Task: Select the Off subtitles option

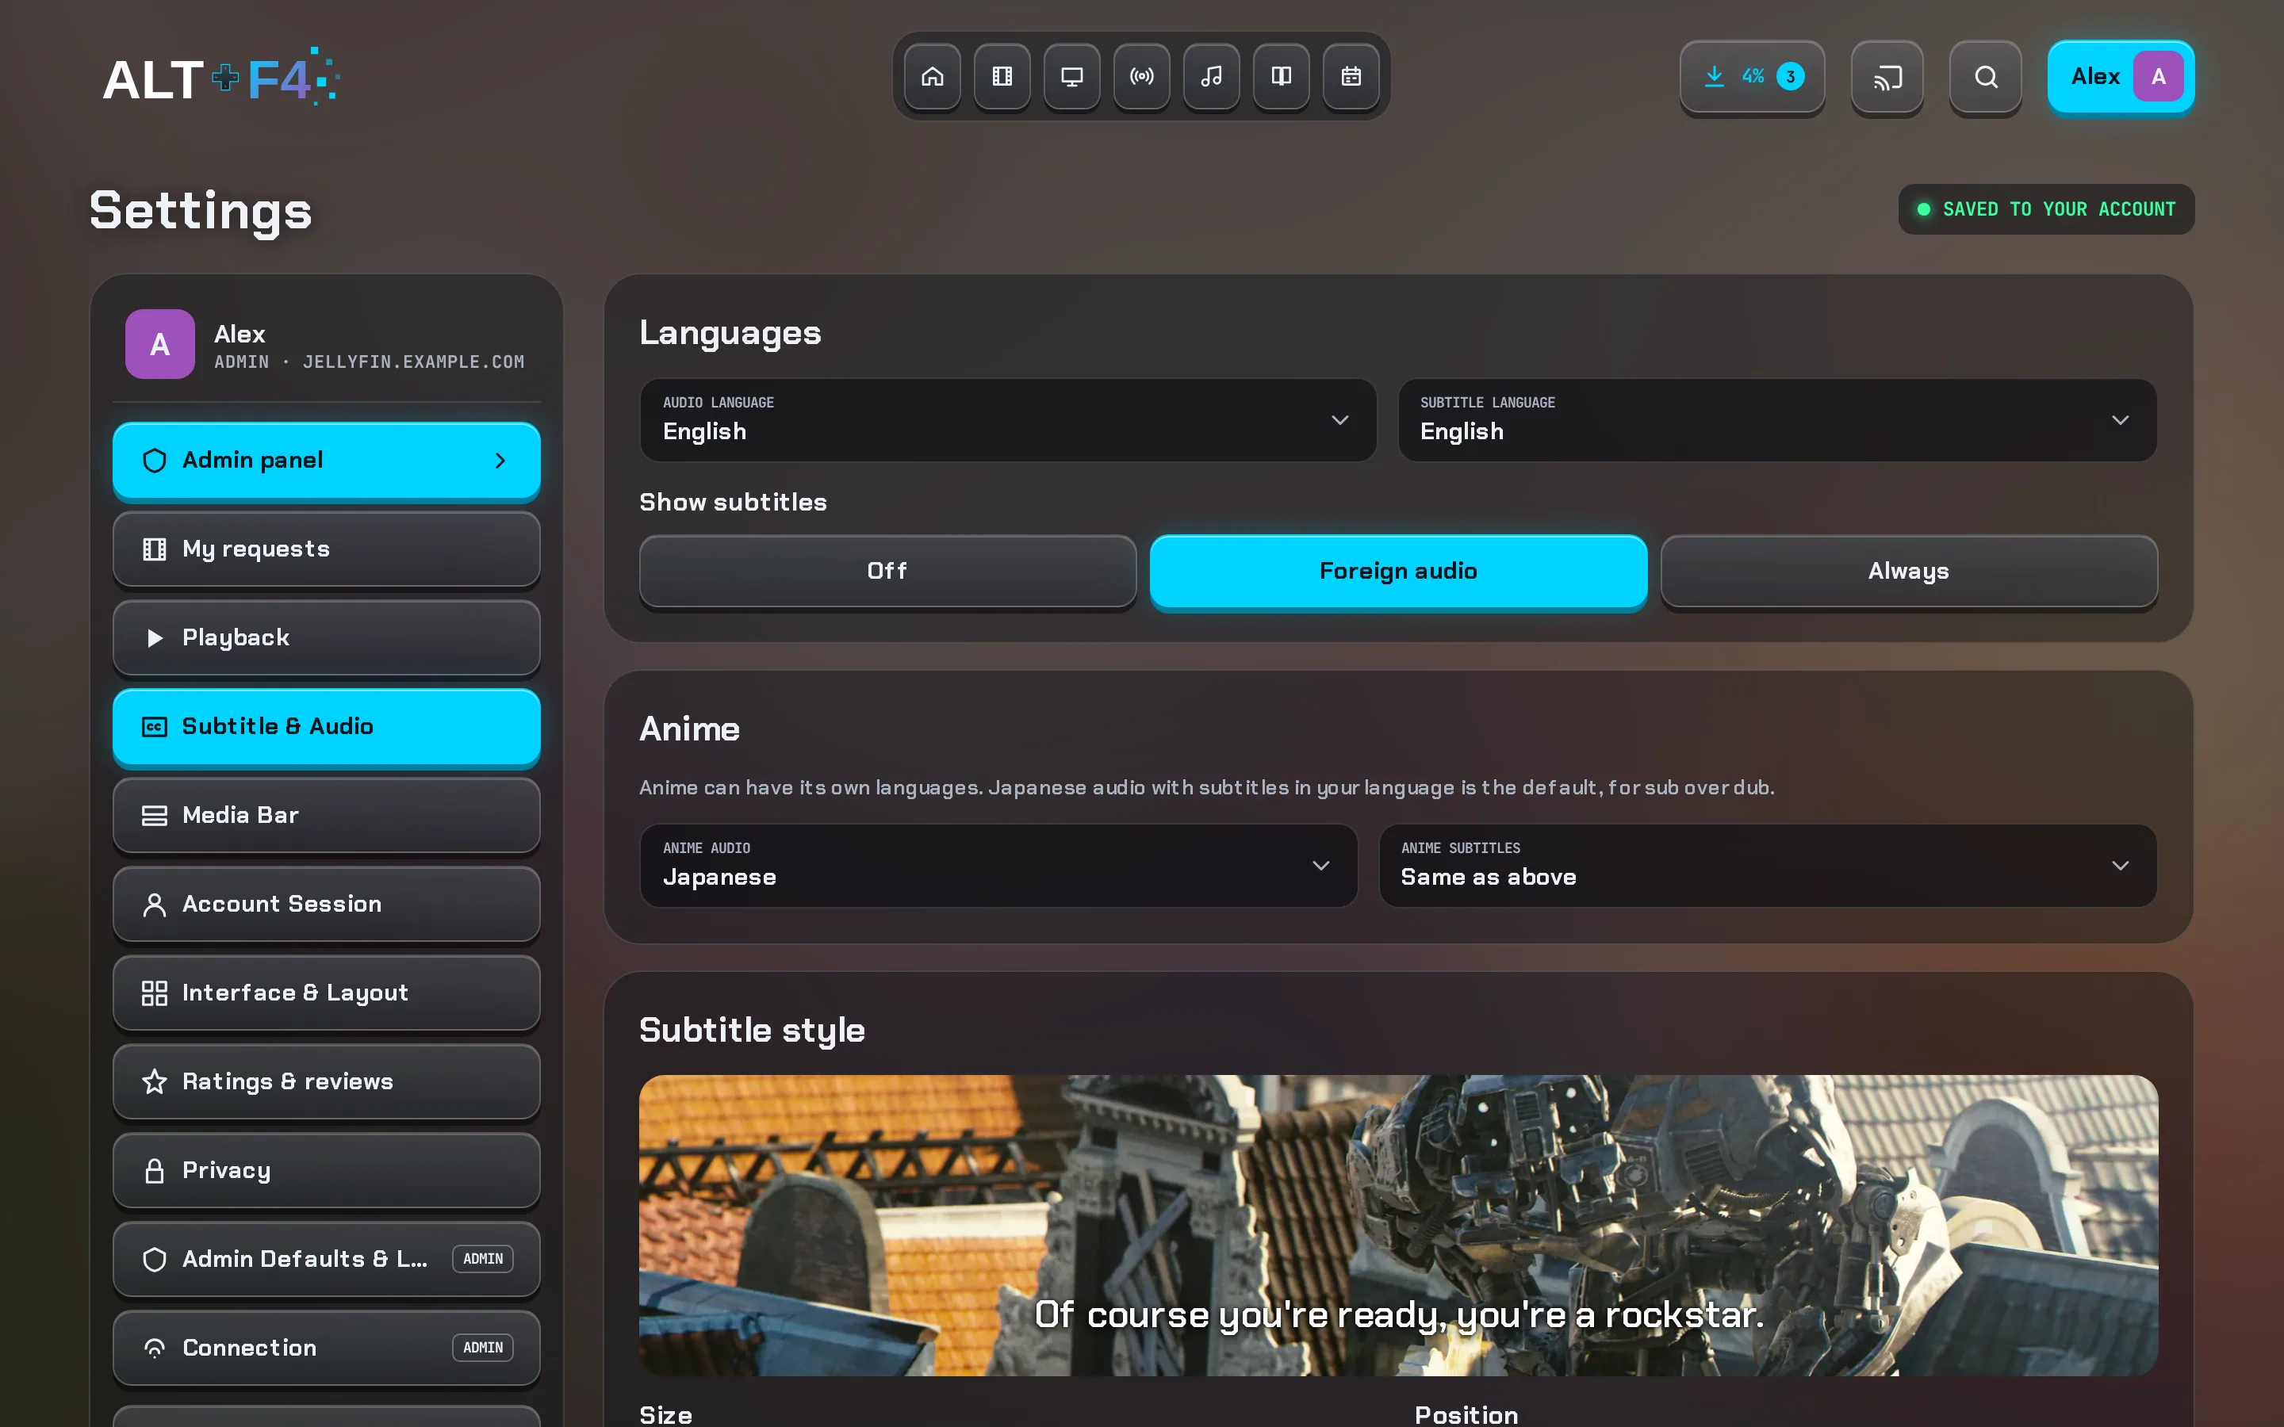Action: point(887,571)
